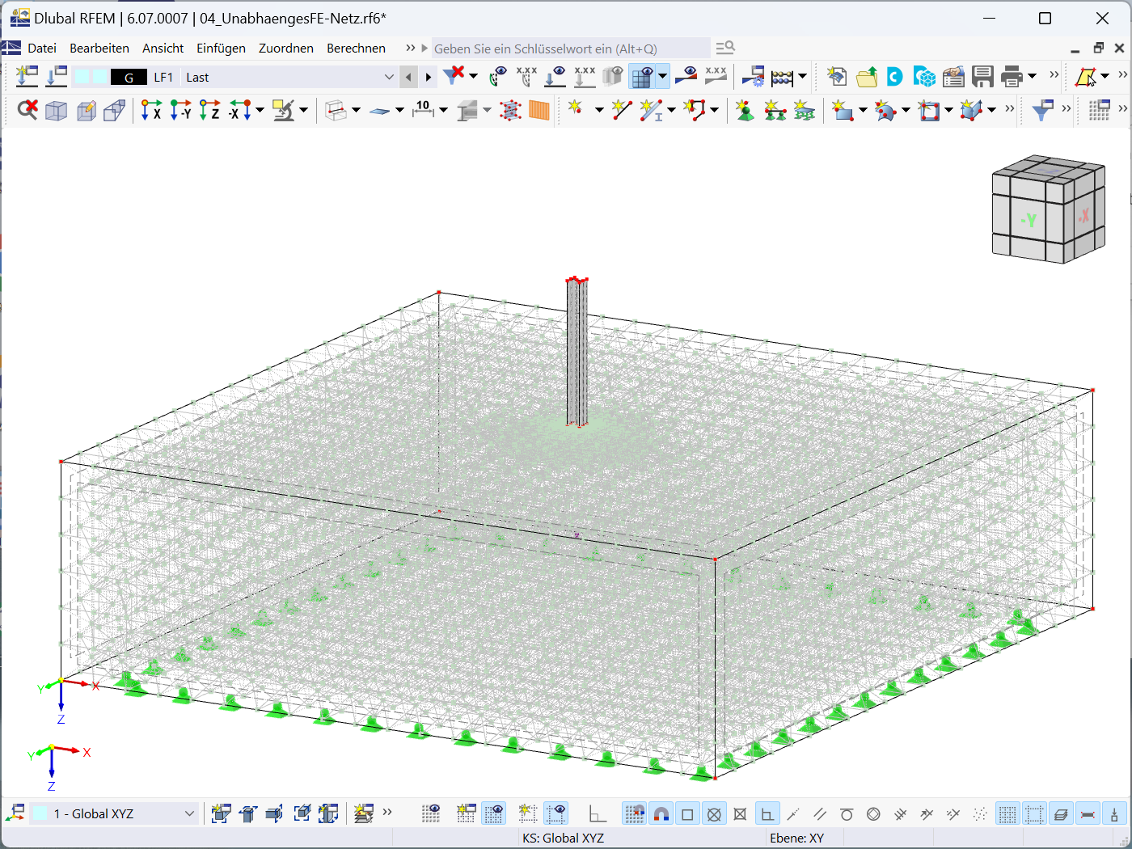This screenshot has height=849, width=1132.
Task: Expand the print options dropdown arrow
Action: [1033, 77]
